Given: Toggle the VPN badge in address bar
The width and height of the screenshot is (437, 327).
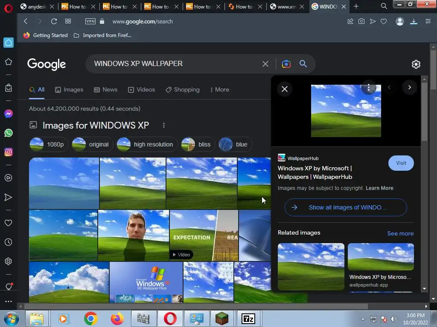Looking at the screenshot, I should pos(90,21).
